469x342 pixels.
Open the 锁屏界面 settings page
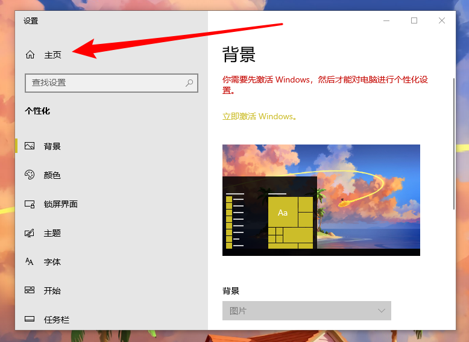(61, 204)
